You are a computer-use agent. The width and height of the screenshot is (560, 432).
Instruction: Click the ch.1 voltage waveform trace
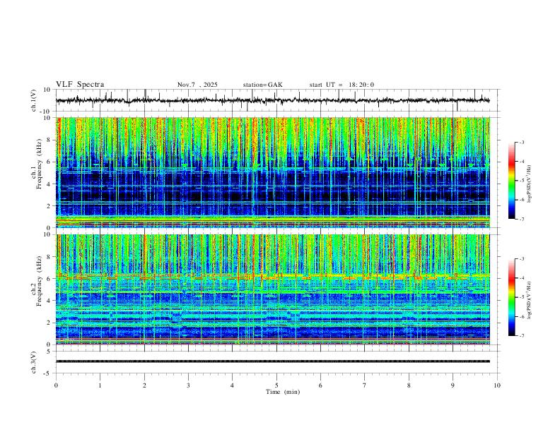click(272, 100)
